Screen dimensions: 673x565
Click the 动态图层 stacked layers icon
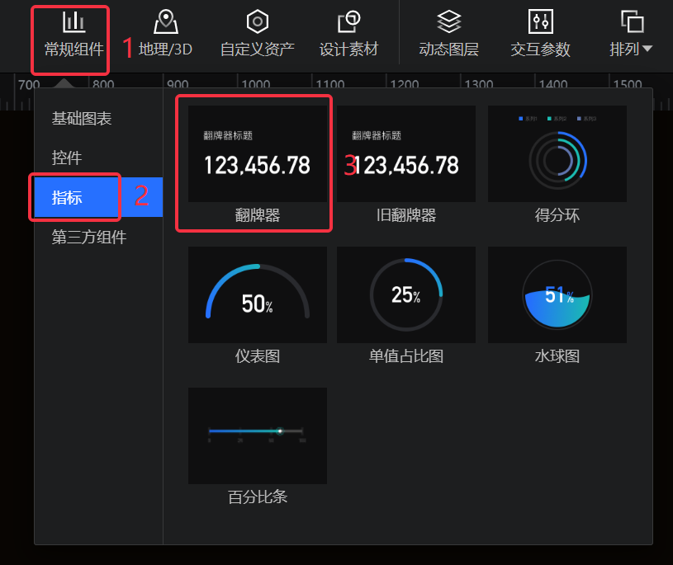click(448, 21)
